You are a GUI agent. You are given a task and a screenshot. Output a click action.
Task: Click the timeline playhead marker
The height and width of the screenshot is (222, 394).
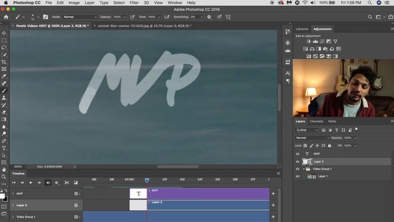point(147,180)
